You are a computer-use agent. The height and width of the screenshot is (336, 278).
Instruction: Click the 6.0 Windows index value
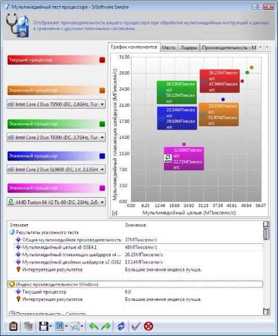[x=128, y=291]
